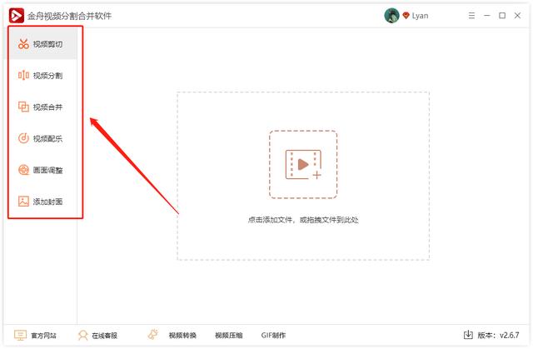Open the 视频分割 split tool icon
Viewport: 533px width, 349px height.
[x=23, y=75]
